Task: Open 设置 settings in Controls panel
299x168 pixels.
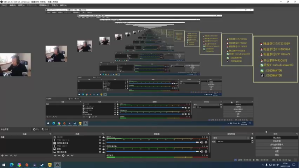Action: pos(277,152)
